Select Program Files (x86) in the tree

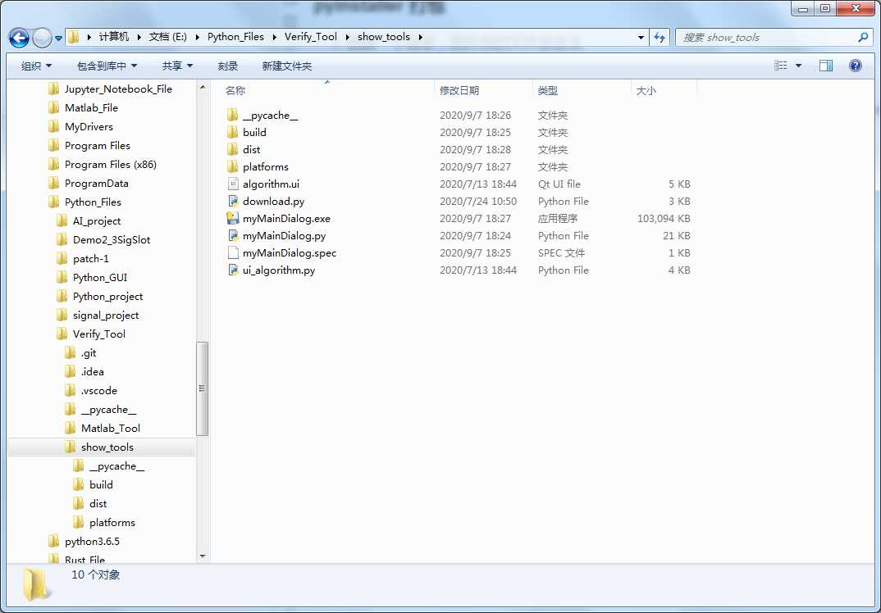click(110, 165)
